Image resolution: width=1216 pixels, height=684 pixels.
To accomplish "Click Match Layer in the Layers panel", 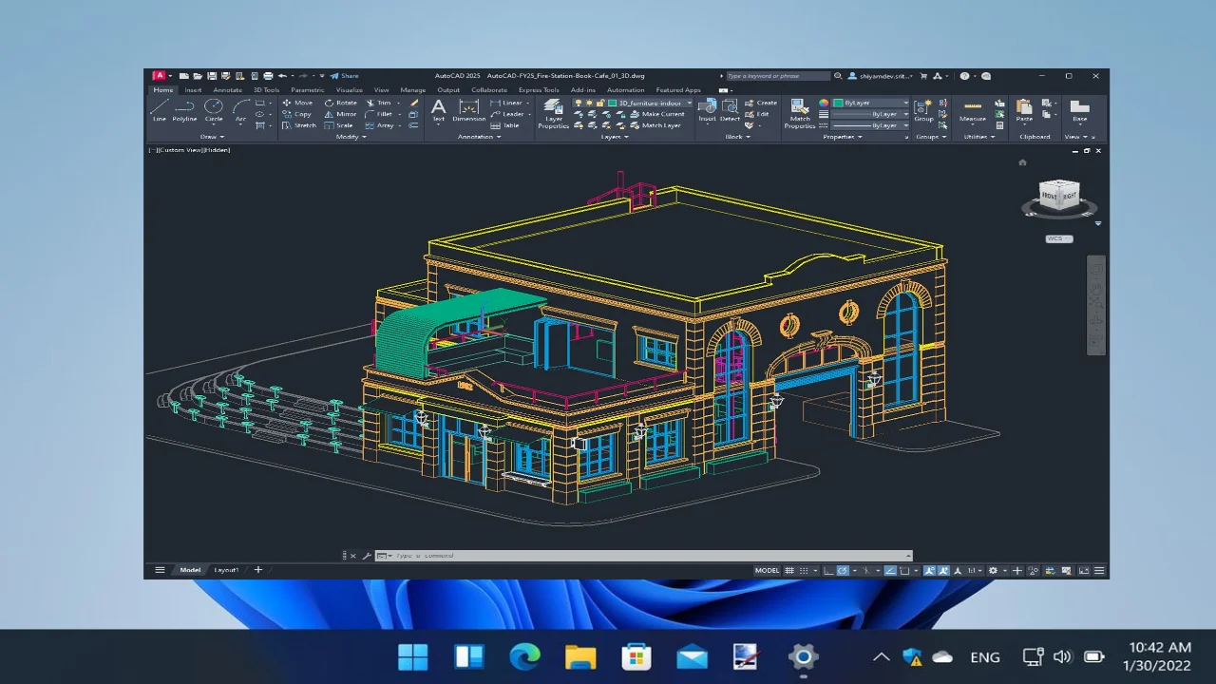I will 655,125.
